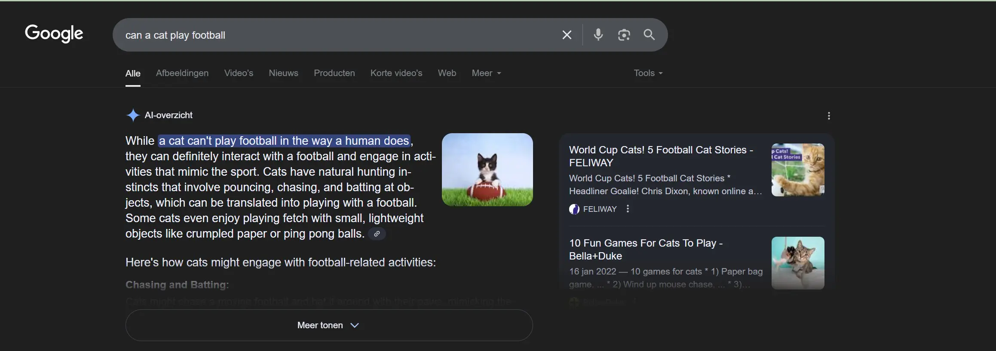Viewport: 996px width, 351px height.
Task: Open the Tools dropdown
Action: (x=648, y=73)
